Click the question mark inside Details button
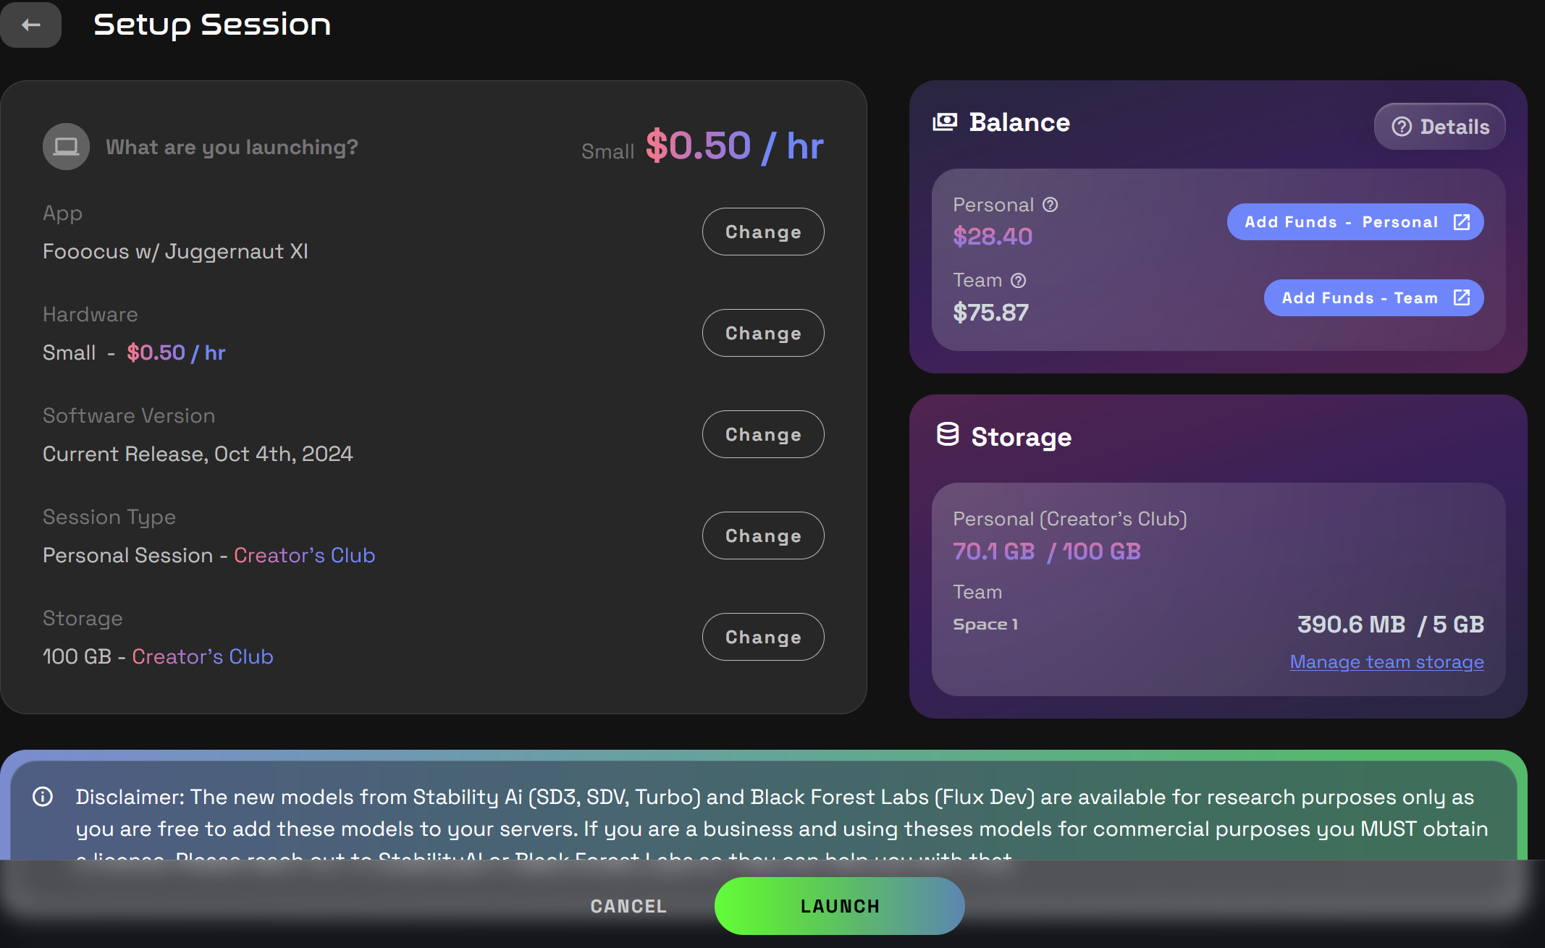Viewport: 1545px width, 948px height. pos(1402,126)
